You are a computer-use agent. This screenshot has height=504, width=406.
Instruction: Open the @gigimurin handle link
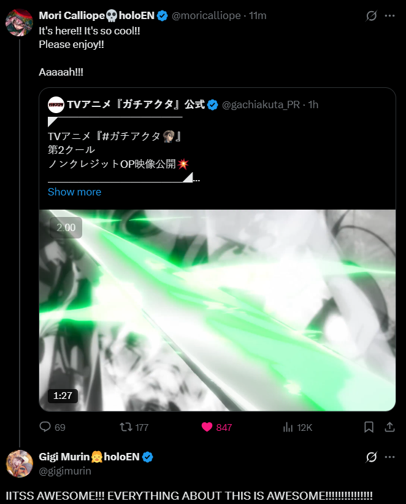[65, 471]
